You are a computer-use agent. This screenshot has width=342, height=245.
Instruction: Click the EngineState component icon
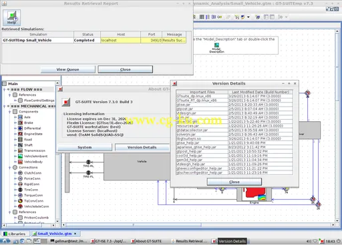(20, 134)
